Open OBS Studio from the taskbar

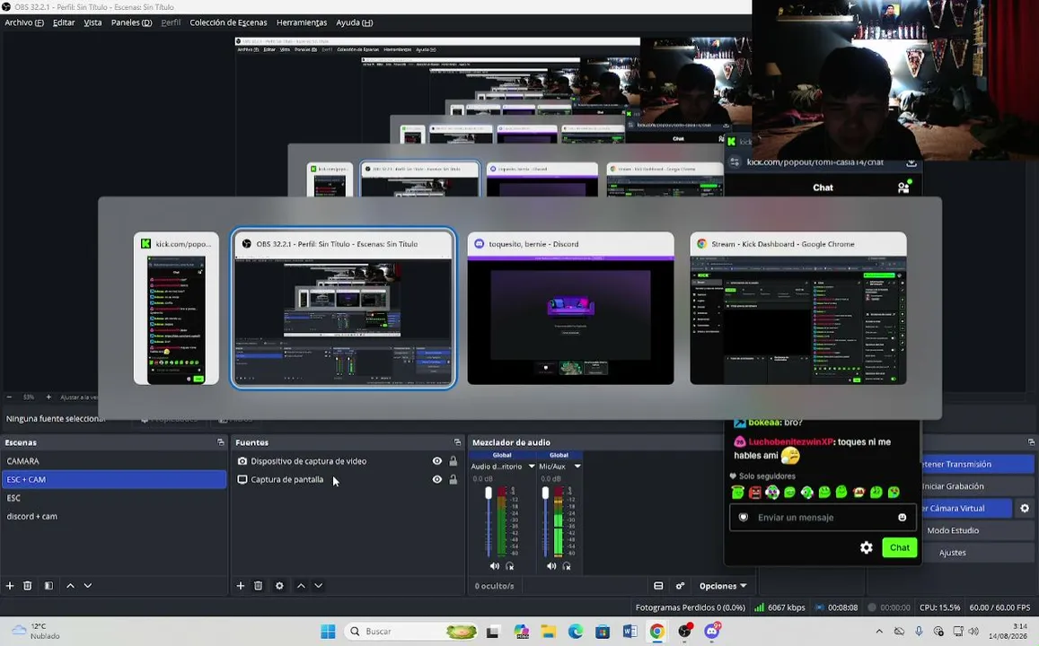[684, 632]
